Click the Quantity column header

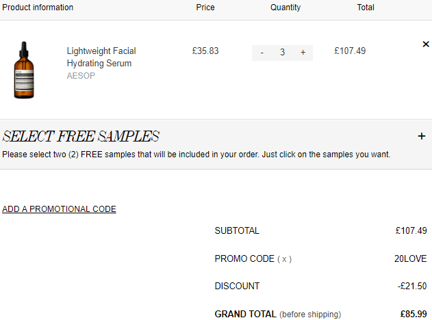pos(285,8)
